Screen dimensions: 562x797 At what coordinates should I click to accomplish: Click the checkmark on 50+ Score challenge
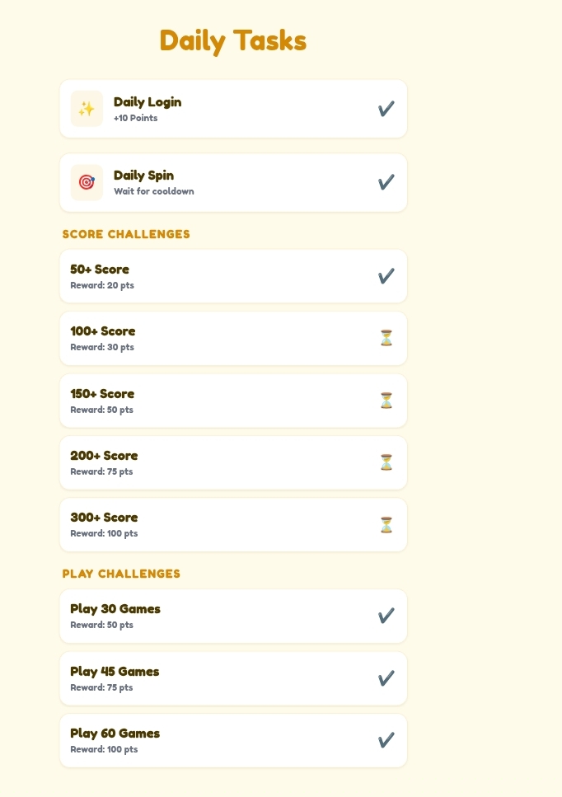point(386,276)
